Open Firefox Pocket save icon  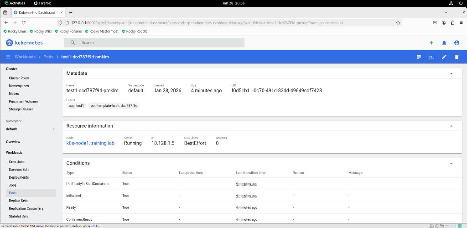click(x=435, y=23)
